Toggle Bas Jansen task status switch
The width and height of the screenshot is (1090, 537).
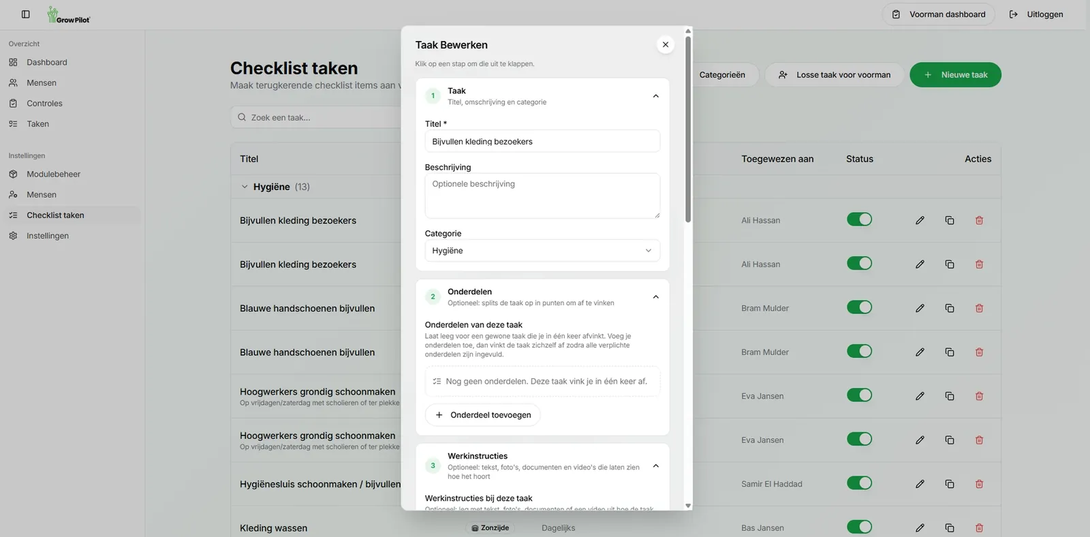point(859,527)
